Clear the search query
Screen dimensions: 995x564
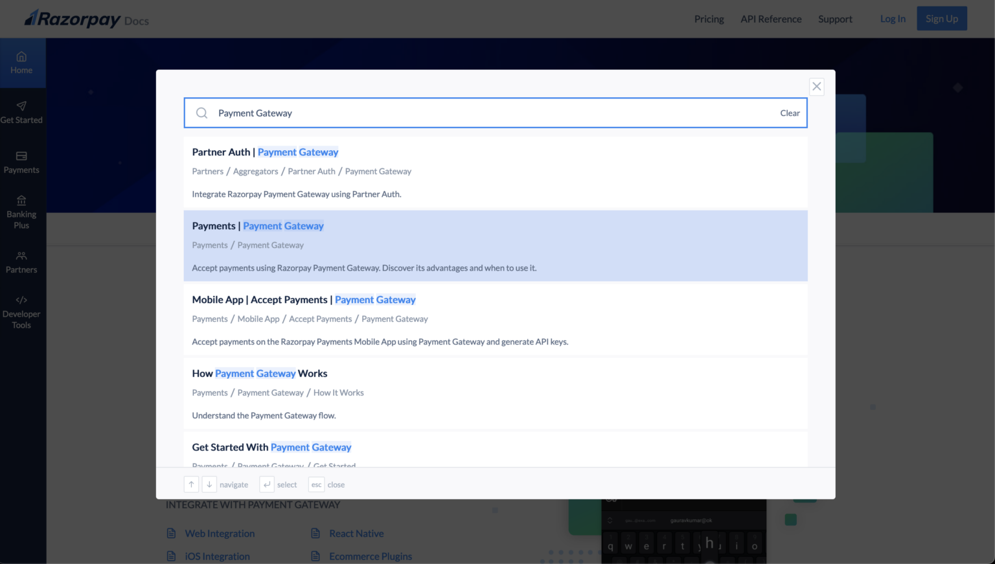[x=790, y=113]
